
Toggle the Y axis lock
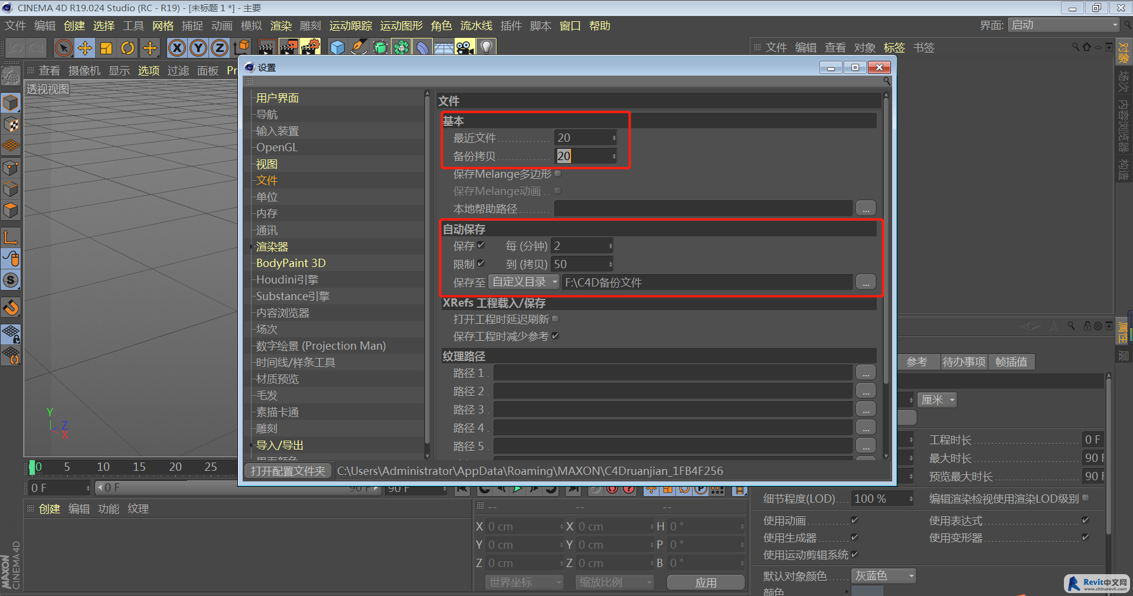198,48
